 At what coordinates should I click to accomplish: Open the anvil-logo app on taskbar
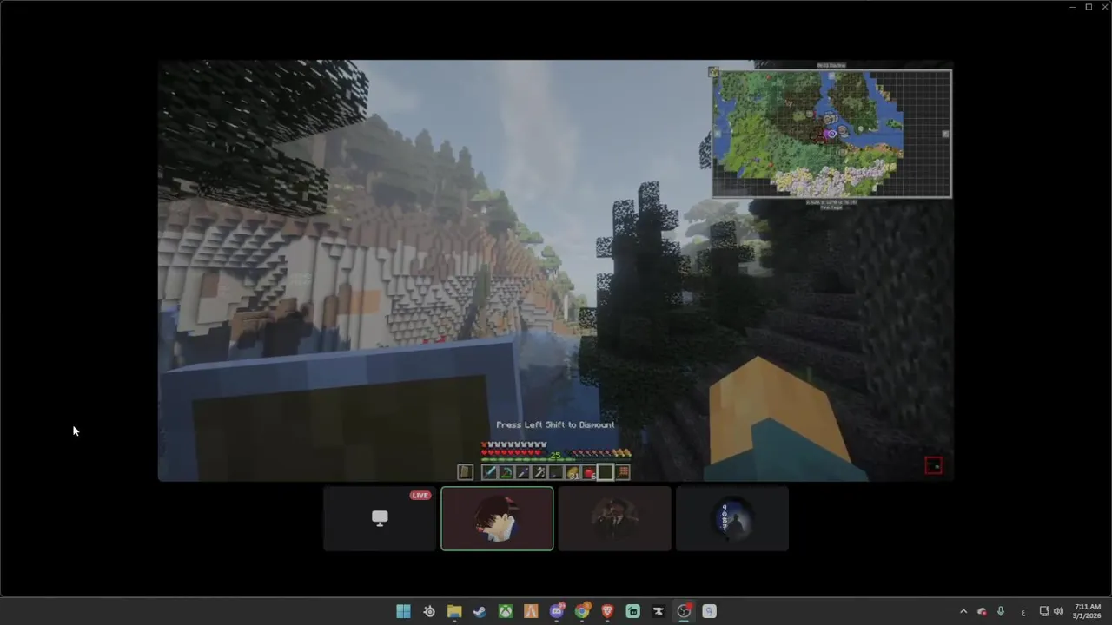[659, 611]
